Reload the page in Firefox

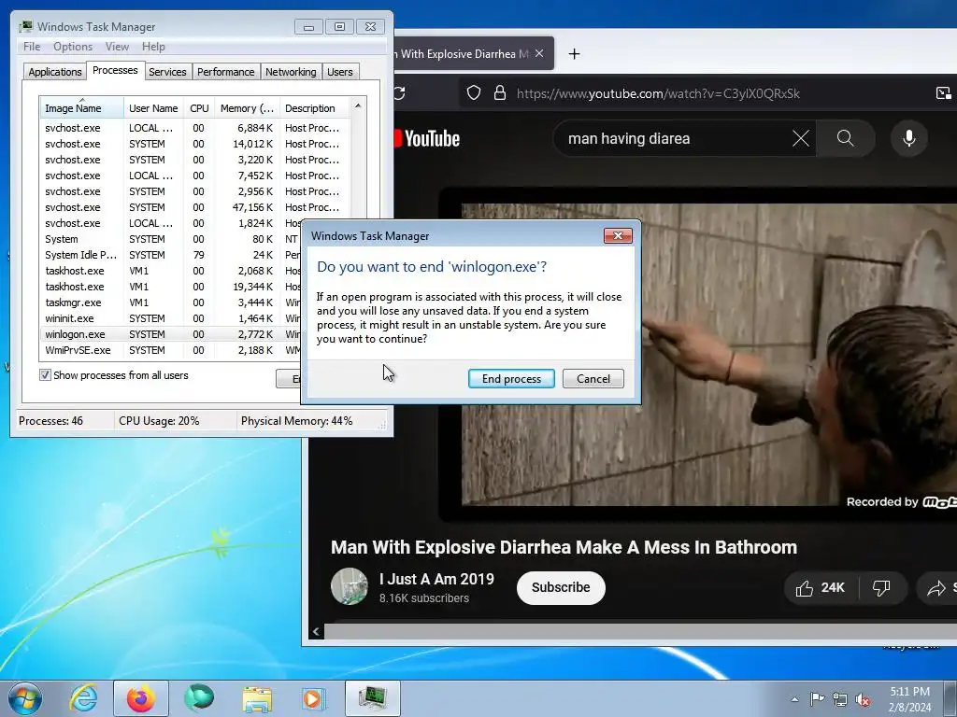click(x=400, y=93)
